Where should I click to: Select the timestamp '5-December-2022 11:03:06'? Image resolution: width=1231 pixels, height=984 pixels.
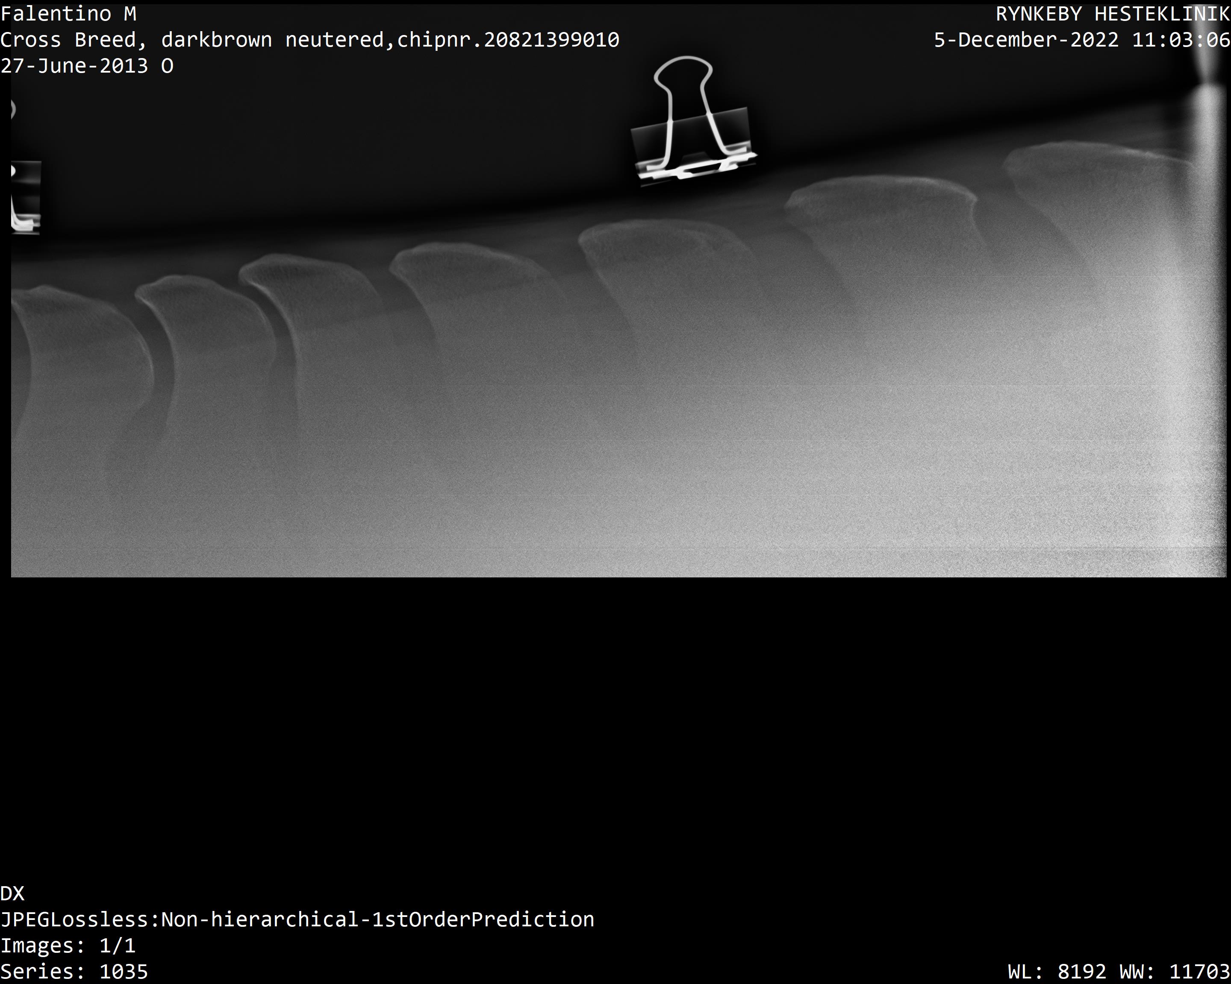coord(1082,40)
